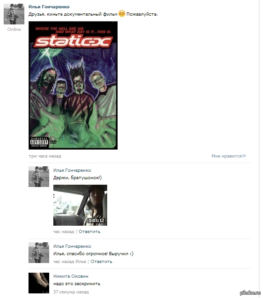Reply to the Держи, братушонок comment

coord(89,232)
